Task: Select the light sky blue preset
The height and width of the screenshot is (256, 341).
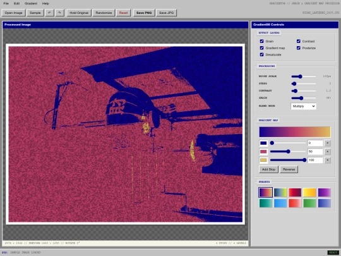Action: pos(280,203)
